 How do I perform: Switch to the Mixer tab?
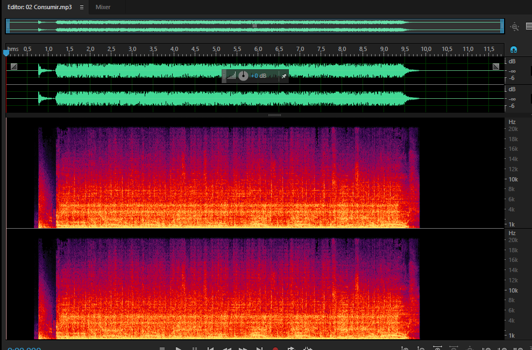(103, 7)
